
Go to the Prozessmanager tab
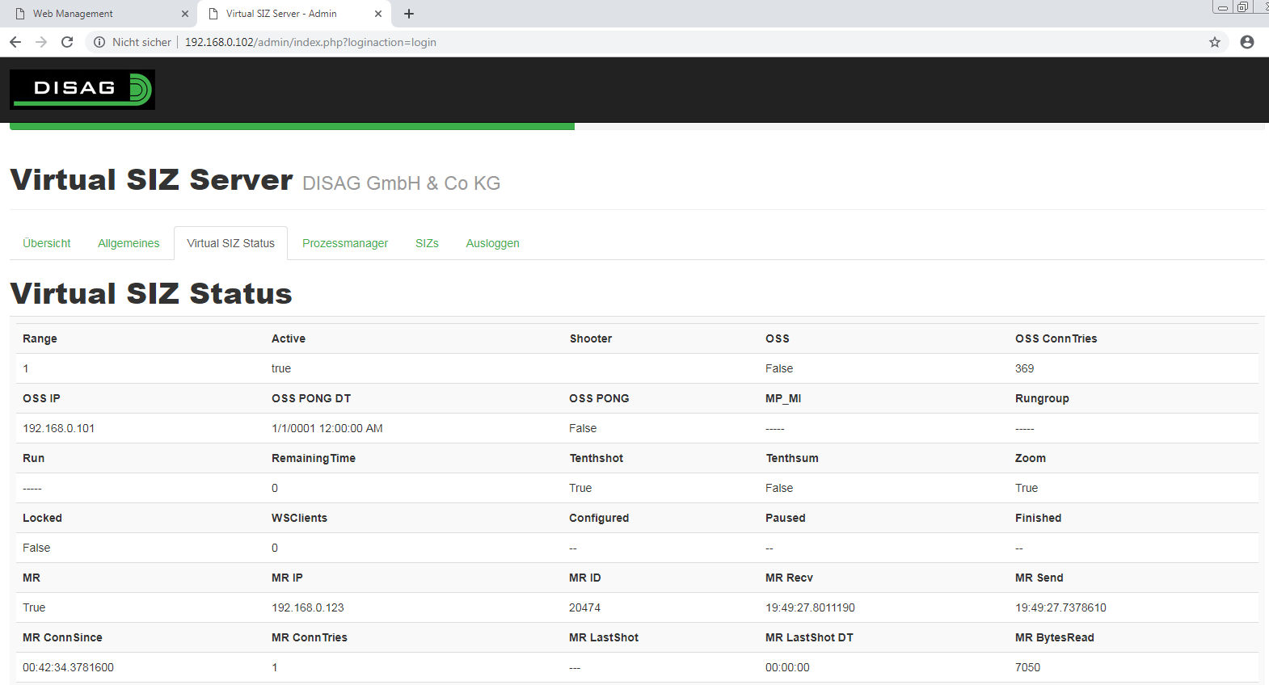[345, 243]
